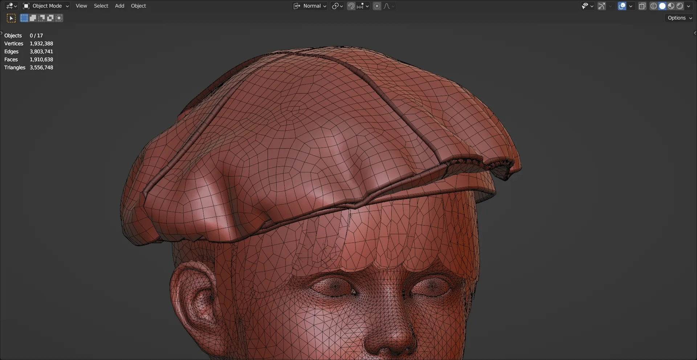Toggle snapping magnet icon
Image resolution: width=697 pixels, height=360 pixels.
(351, 6)
